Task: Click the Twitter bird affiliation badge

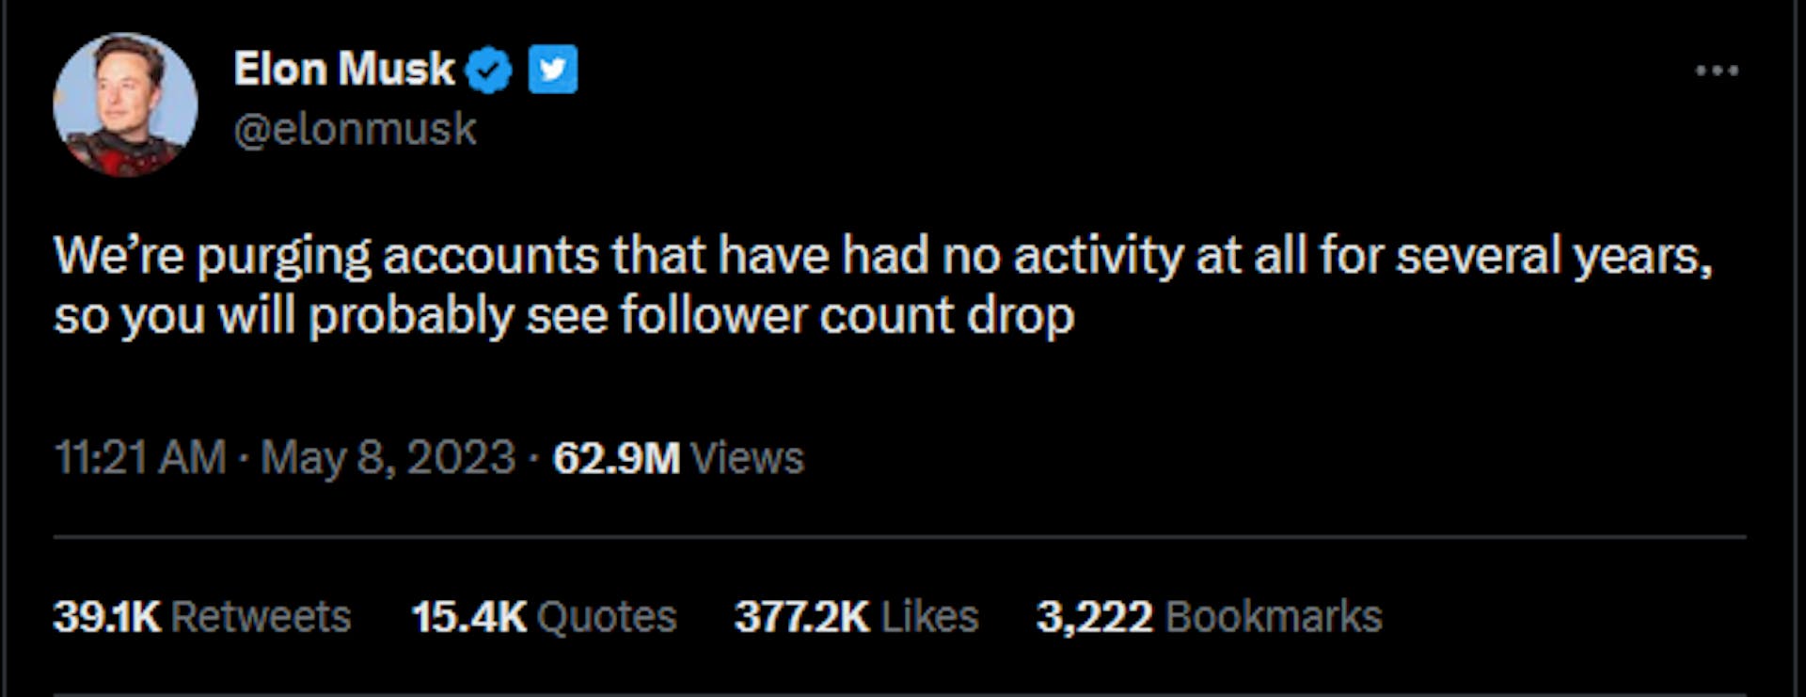Action: [553, 70]
